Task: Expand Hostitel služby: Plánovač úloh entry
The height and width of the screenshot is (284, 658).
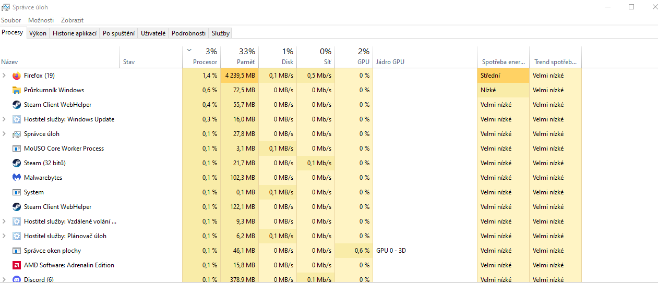Action: (x=4, y=236)
